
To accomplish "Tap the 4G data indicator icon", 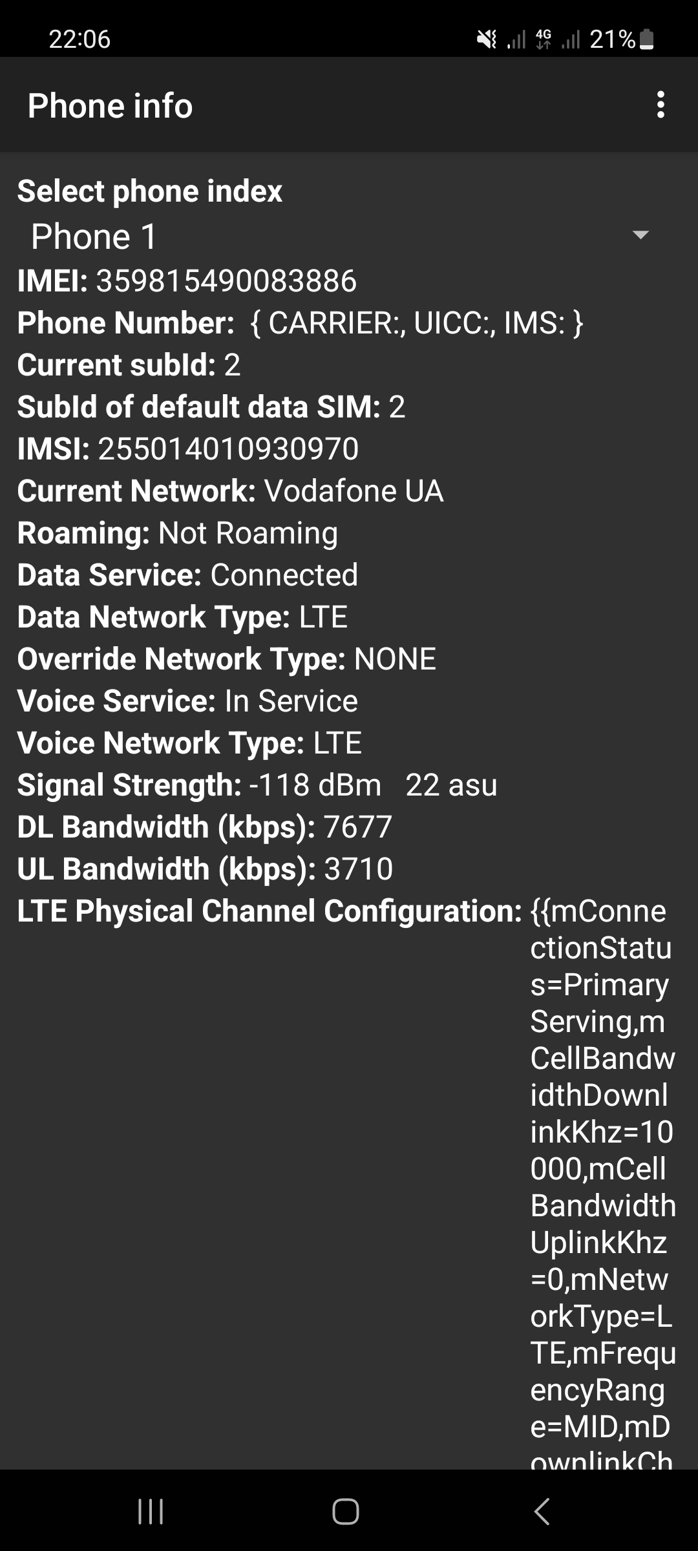I will pyautogui.click(x=544, y=40).
